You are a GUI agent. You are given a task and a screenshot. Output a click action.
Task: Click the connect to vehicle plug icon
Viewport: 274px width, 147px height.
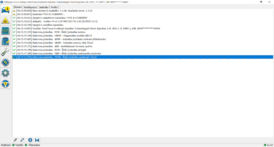[x=16, y=140]
